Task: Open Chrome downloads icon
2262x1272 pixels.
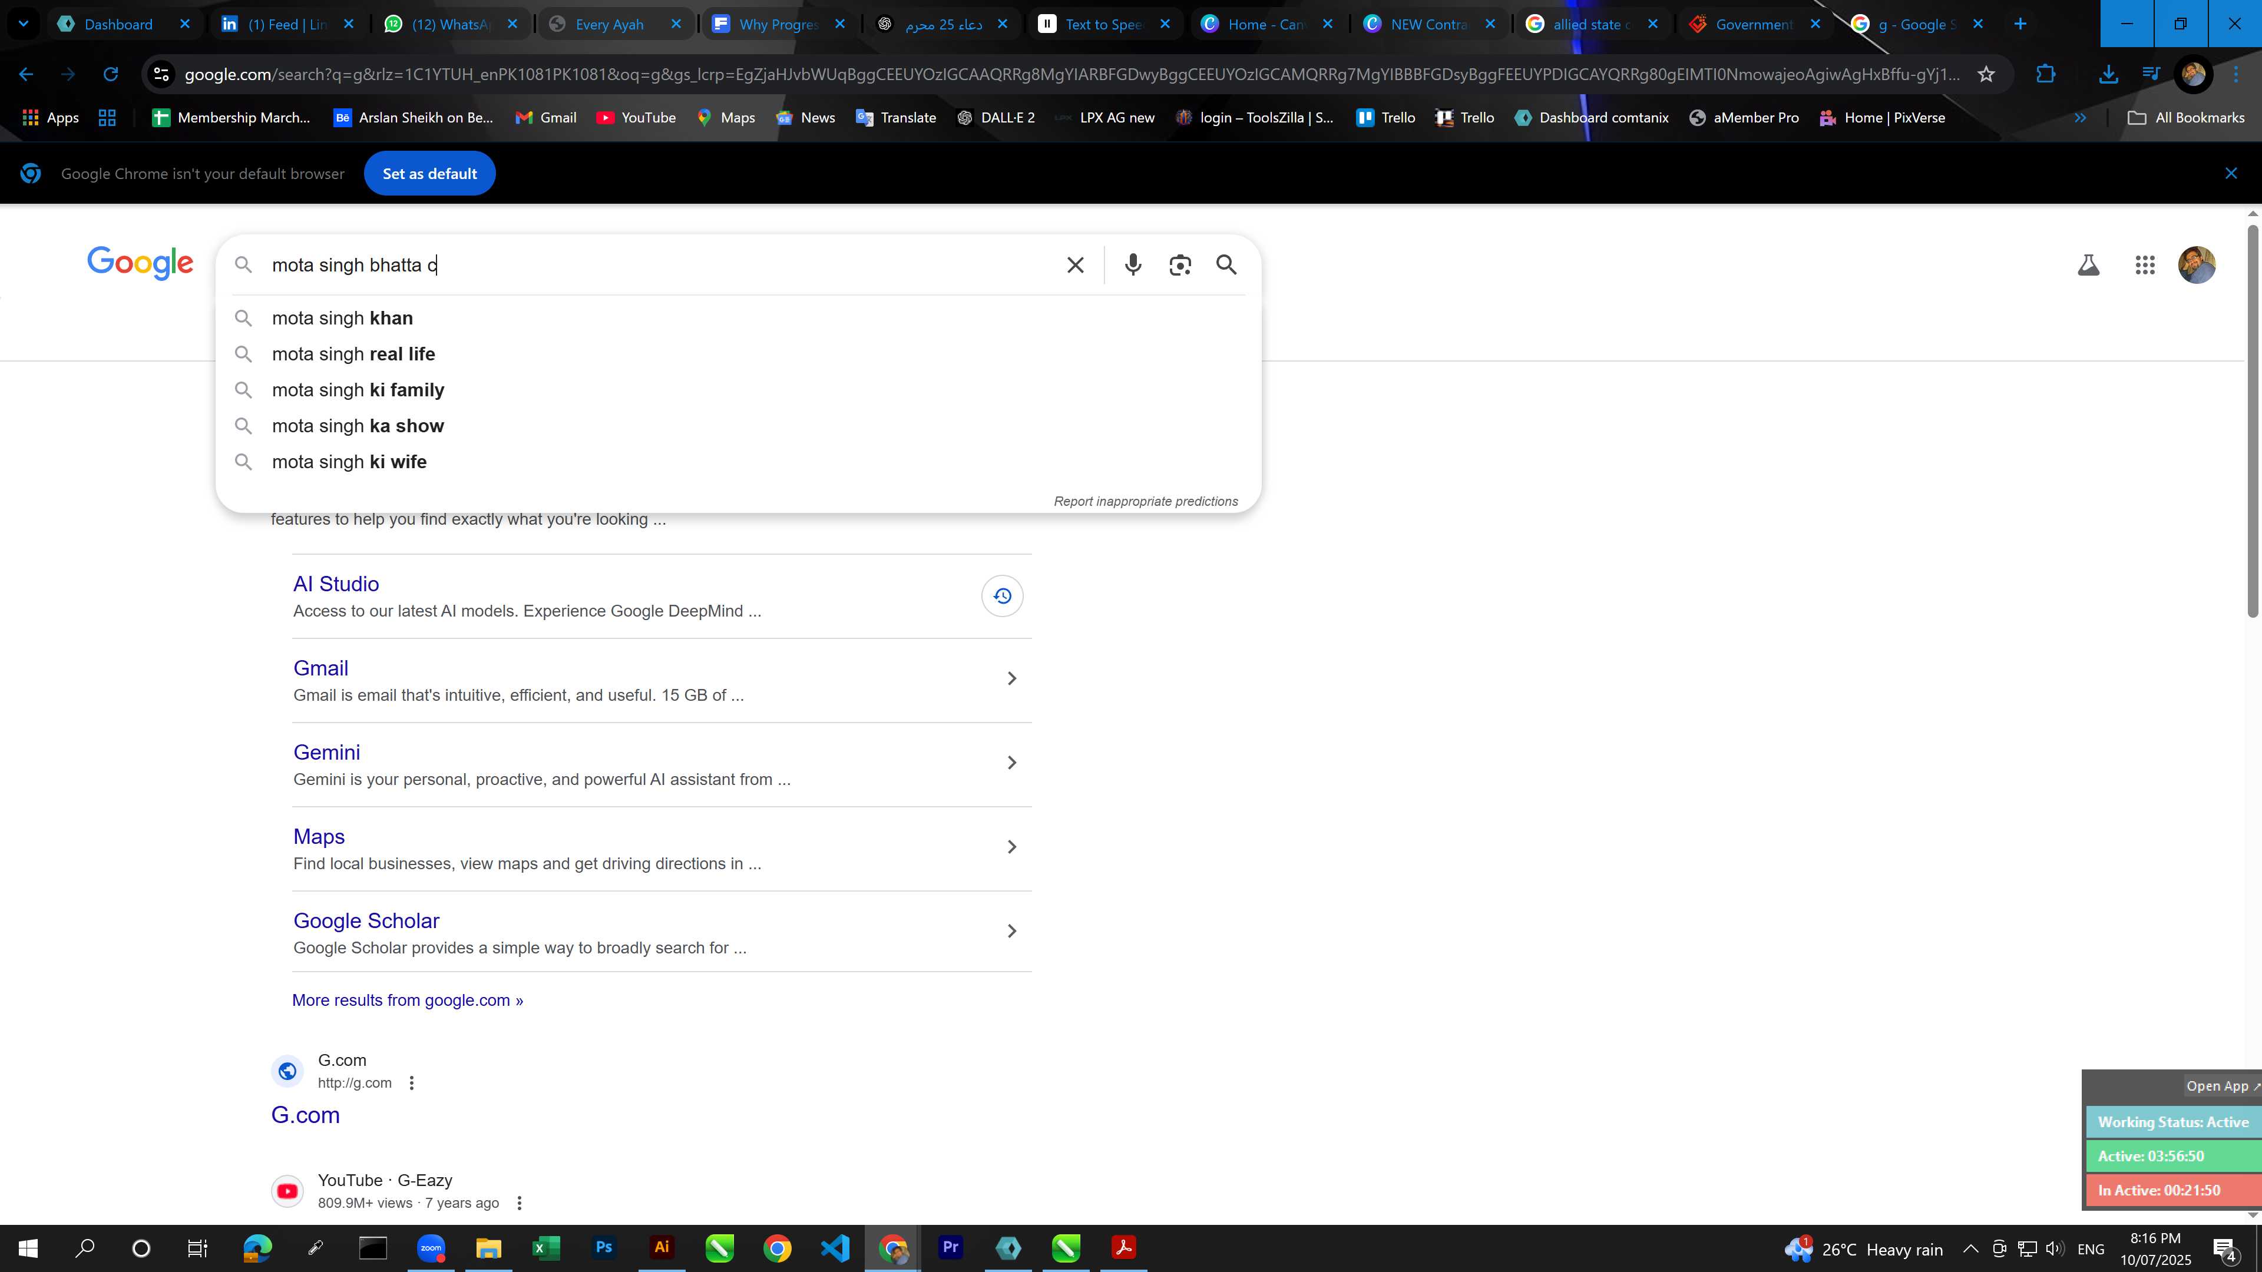Action: 2108,75
